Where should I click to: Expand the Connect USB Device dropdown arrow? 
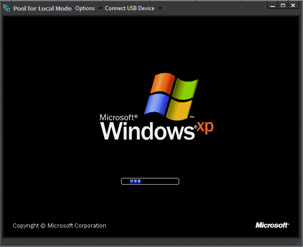[x=160, y=8]
